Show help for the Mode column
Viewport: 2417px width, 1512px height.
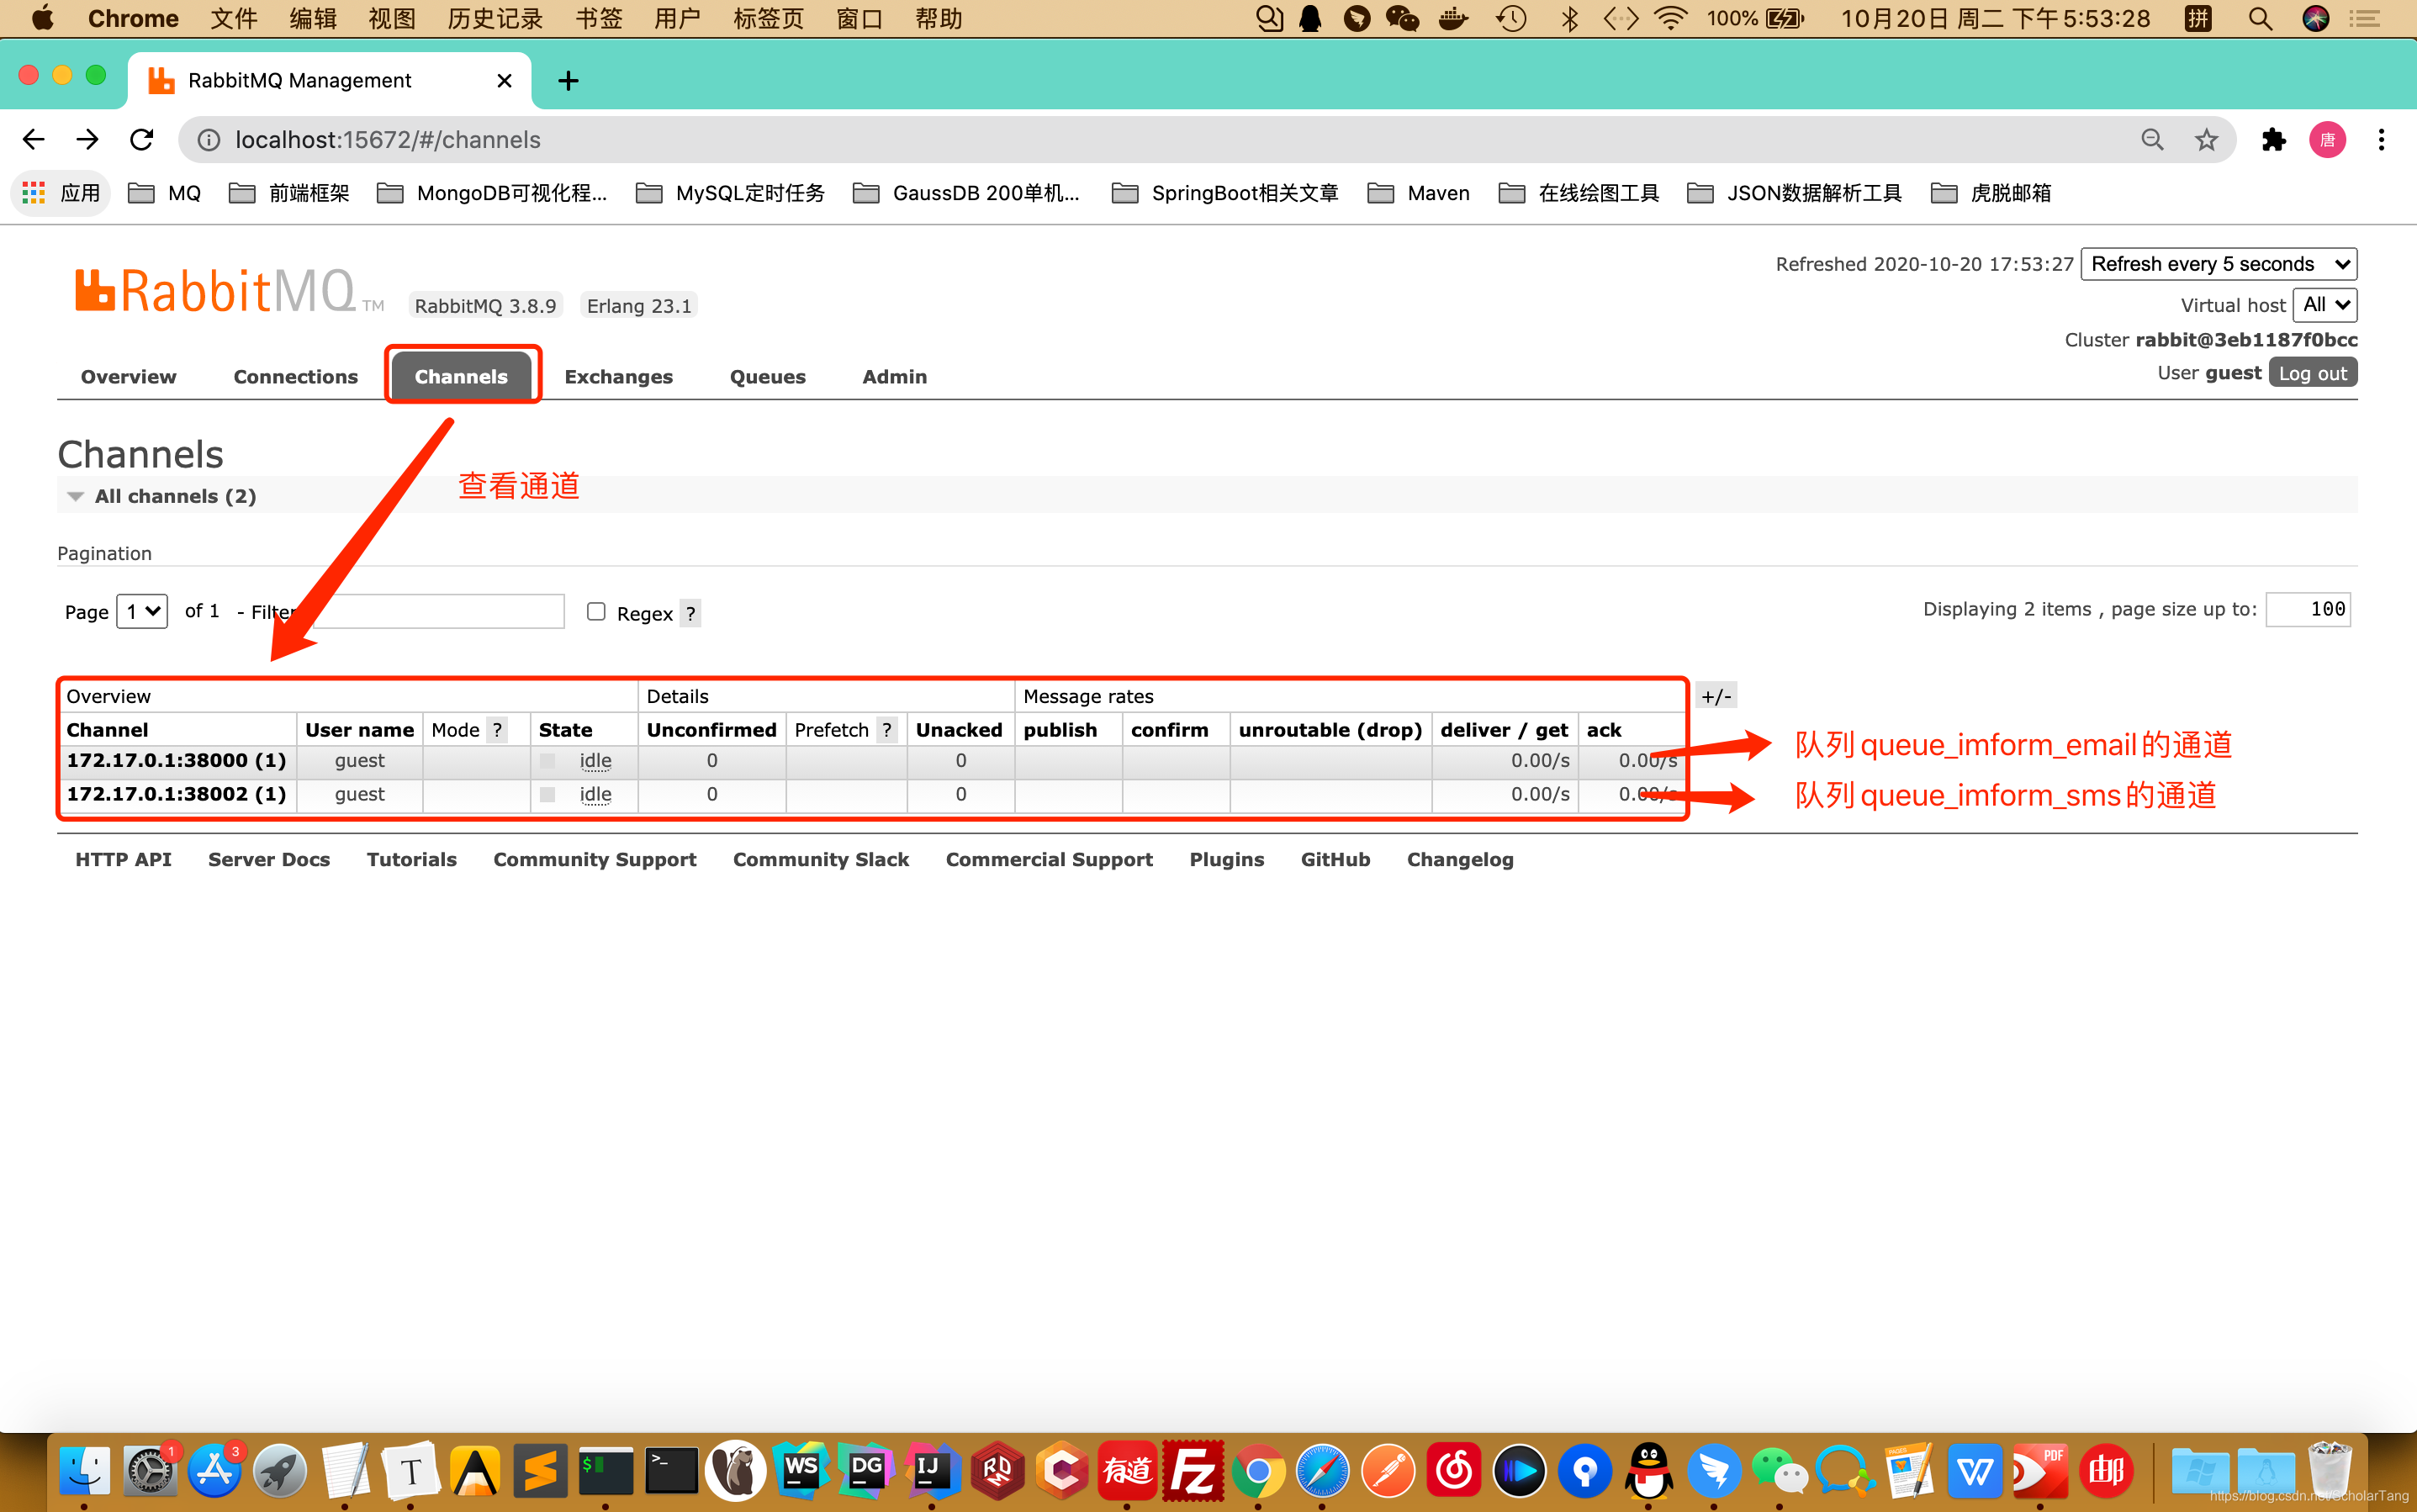click(x=497, y=730)
